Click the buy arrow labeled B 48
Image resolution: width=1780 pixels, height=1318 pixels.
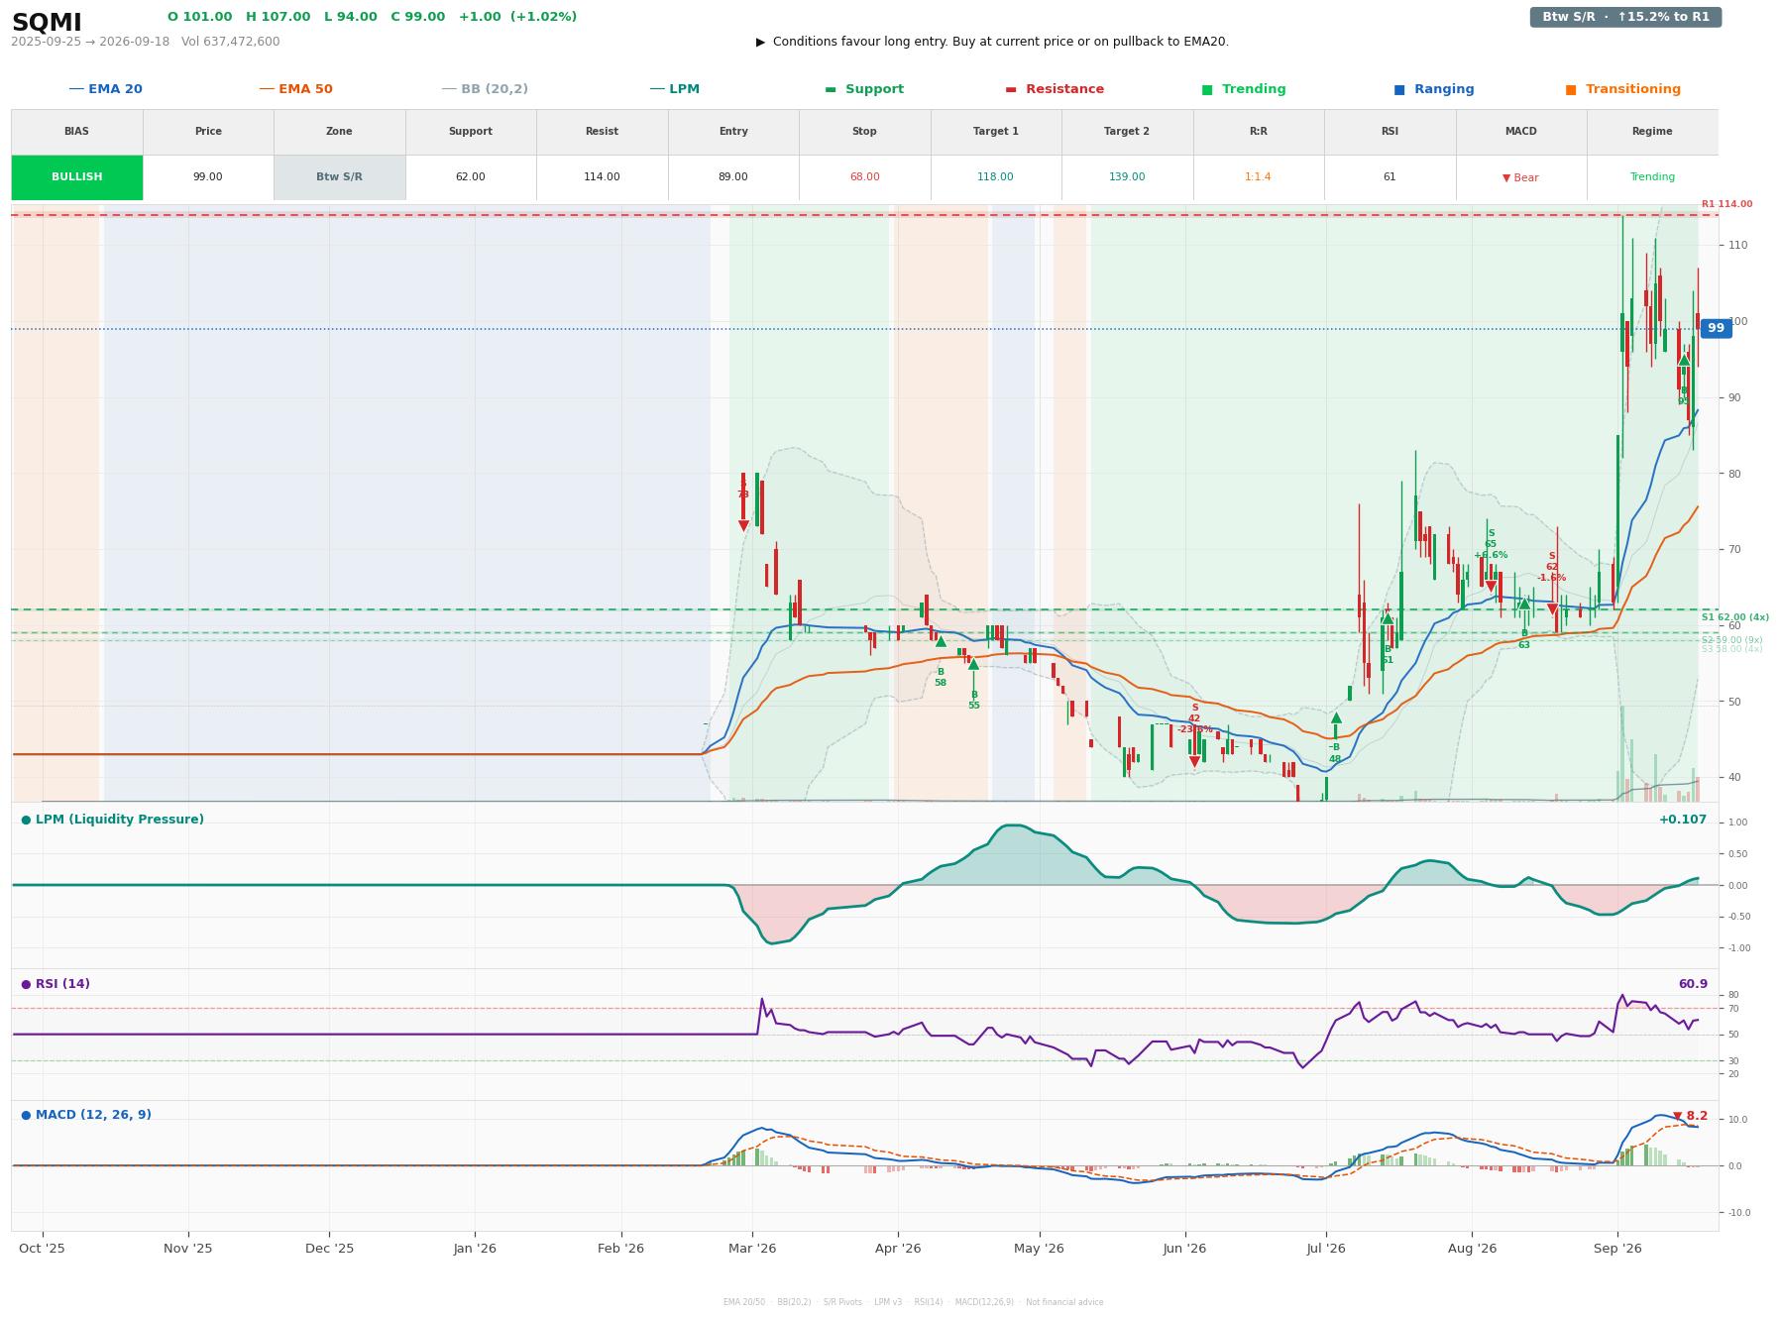(x=1335, y=718)
